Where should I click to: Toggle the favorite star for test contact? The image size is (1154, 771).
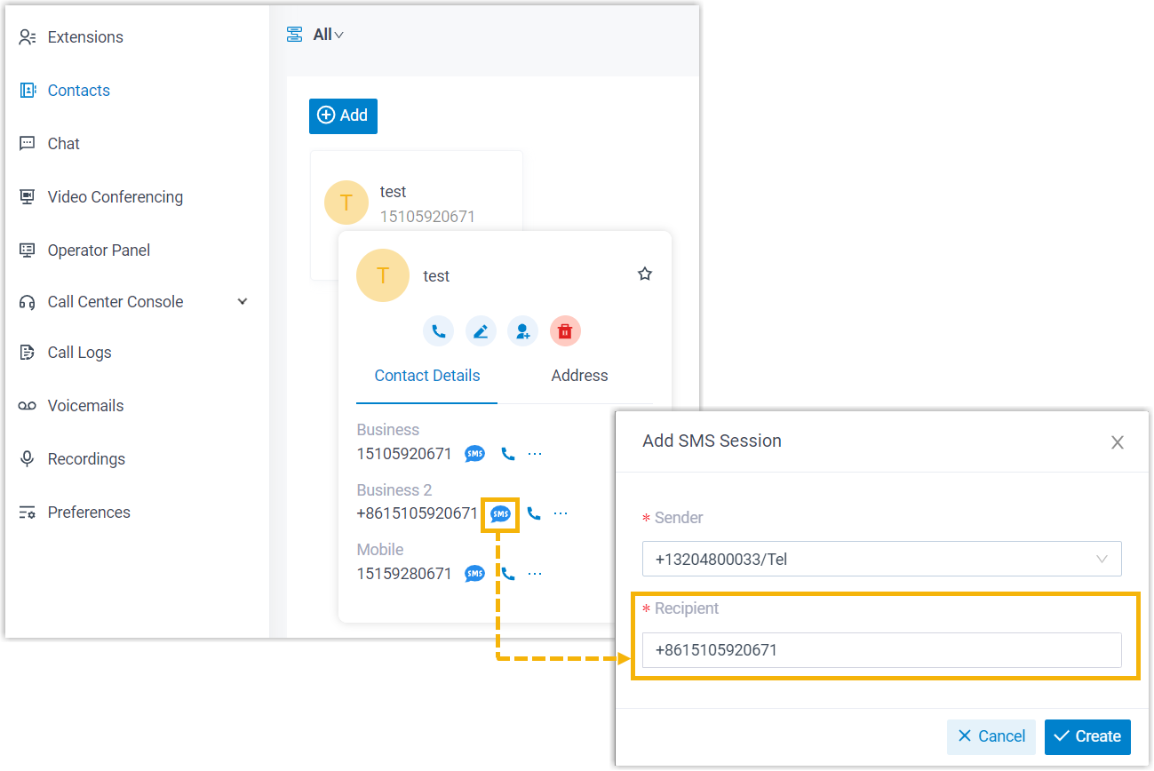[x=645, y=274]
